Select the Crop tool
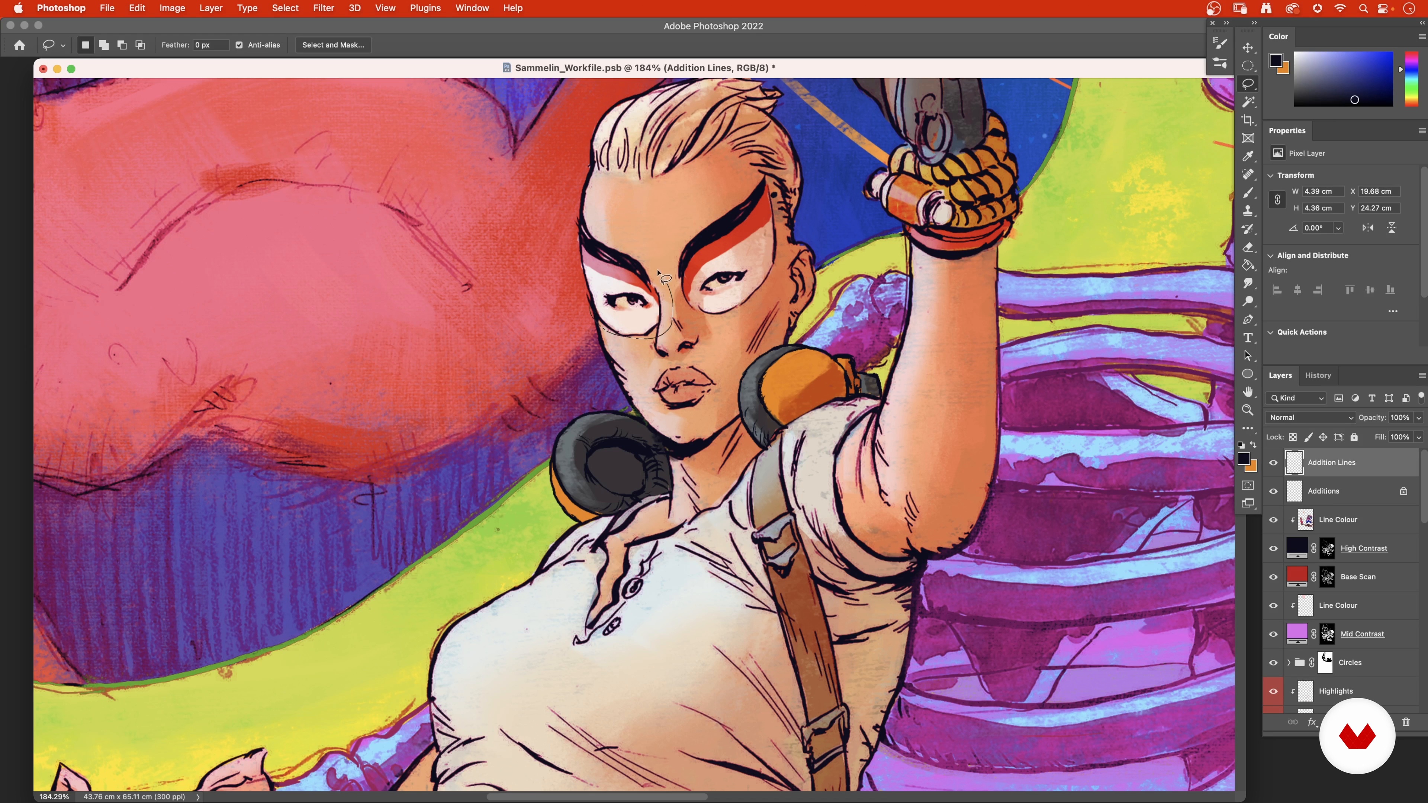1428x803 pixels. click(x=1248, y=120)
